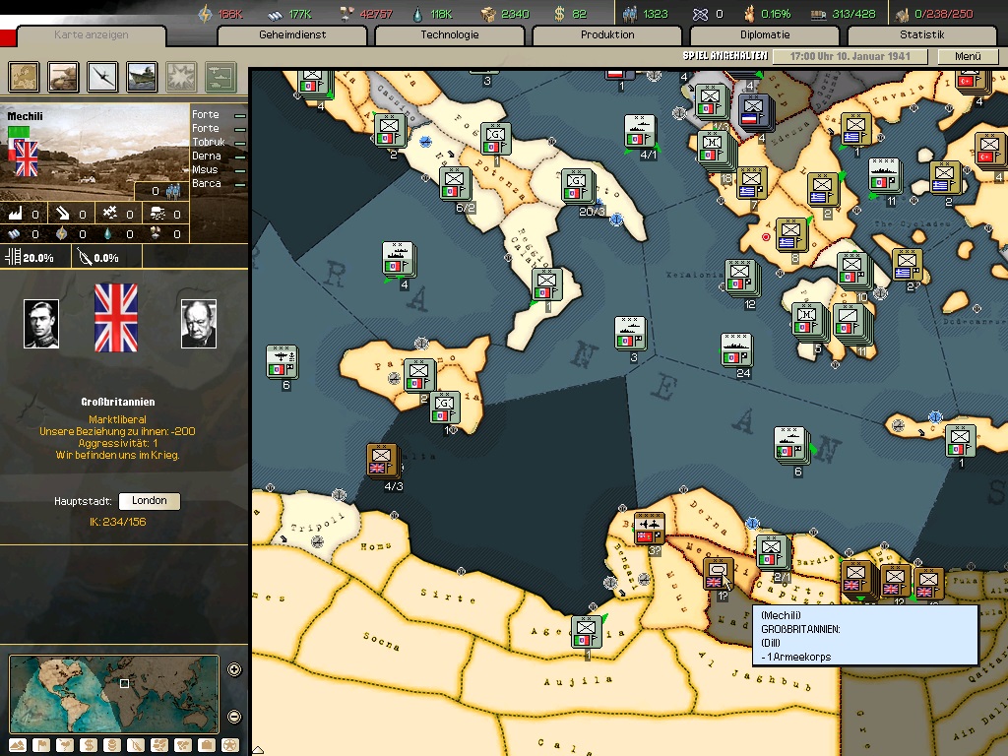Zoom in the map with plus button

tap(234, 670)
